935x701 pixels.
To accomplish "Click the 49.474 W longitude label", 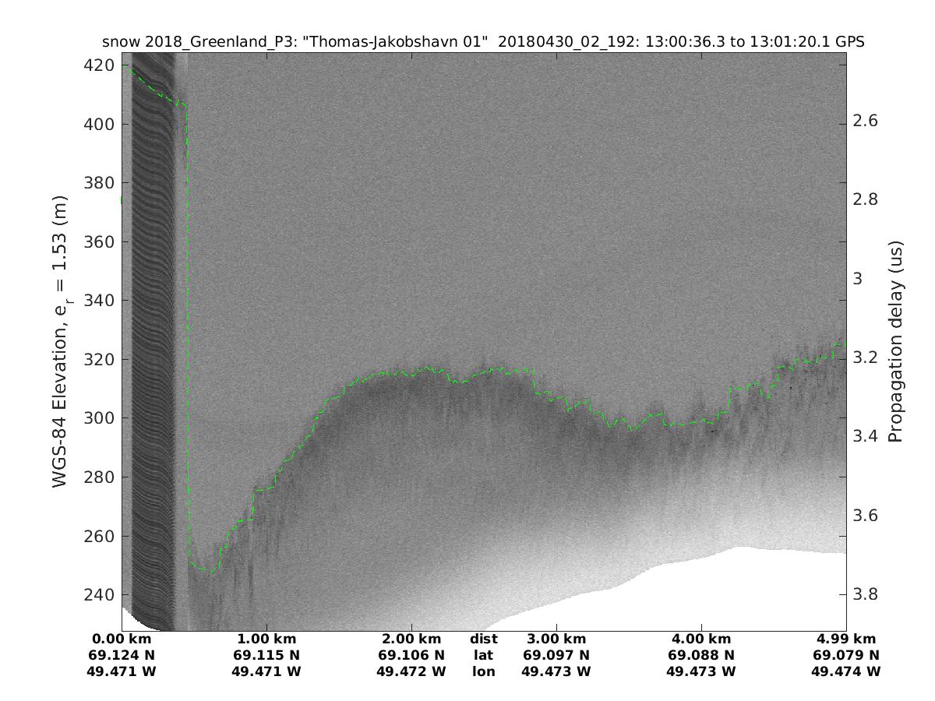I will (x=846, y=671).
